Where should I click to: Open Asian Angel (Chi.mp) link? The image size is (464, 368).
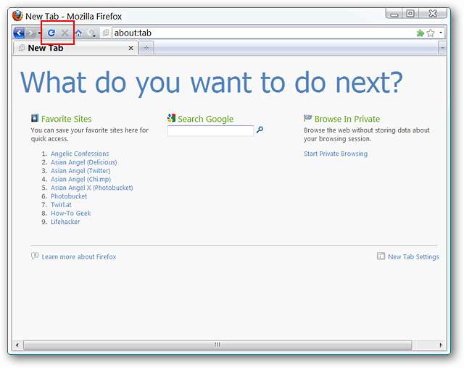click(x=80, y=179)
